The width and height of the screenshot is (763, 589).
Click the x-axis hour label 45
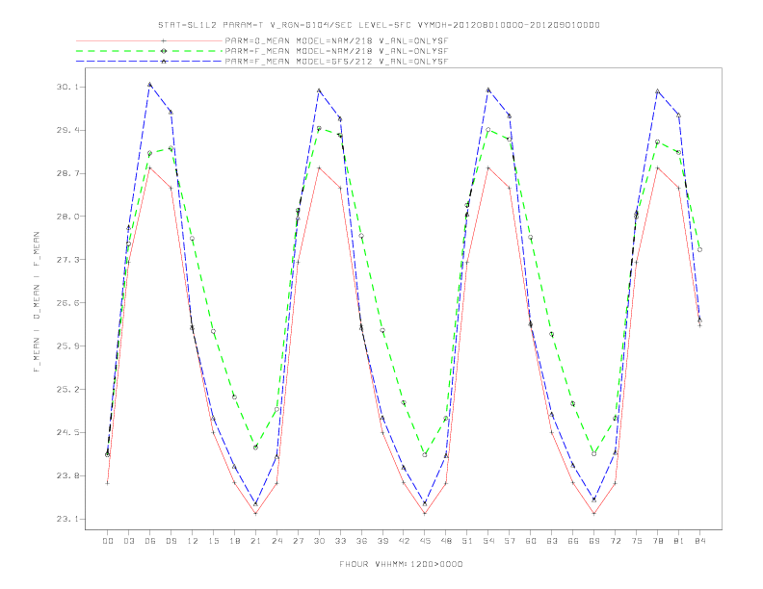[x=425, y=541]
